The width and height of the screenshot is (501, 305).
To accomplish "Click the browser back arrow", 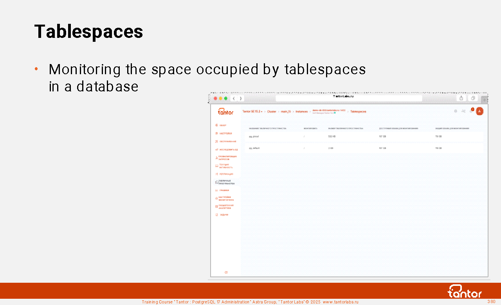I will pos(233,98).
